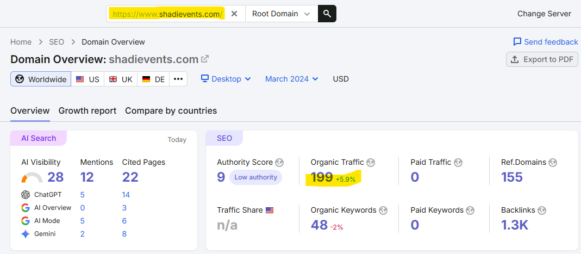Screen dimensions: 581x254
Task: Click Change Server
Action: 544,14
